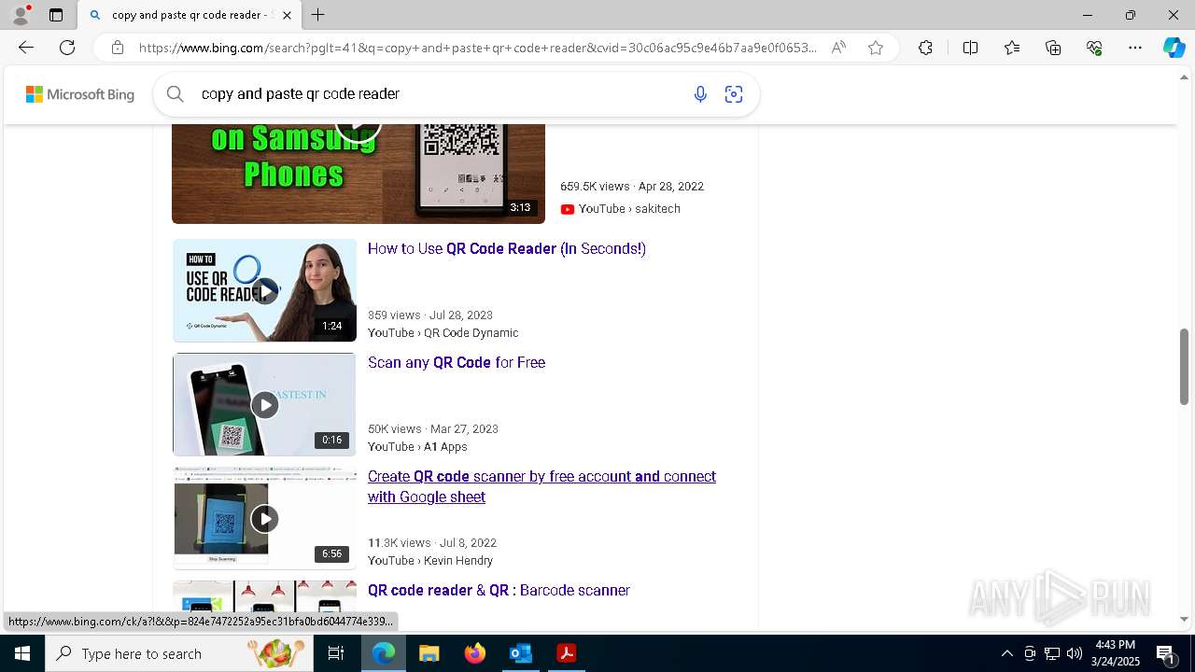
Task: Click 'YouTube › A1 Apps' source text
Action: 417,447
